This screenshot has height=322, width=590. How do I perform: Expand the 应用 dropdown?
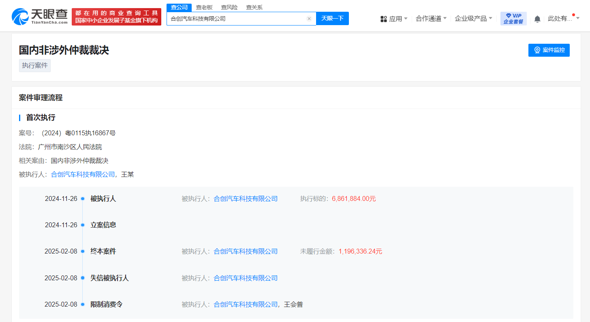(398, 19)
